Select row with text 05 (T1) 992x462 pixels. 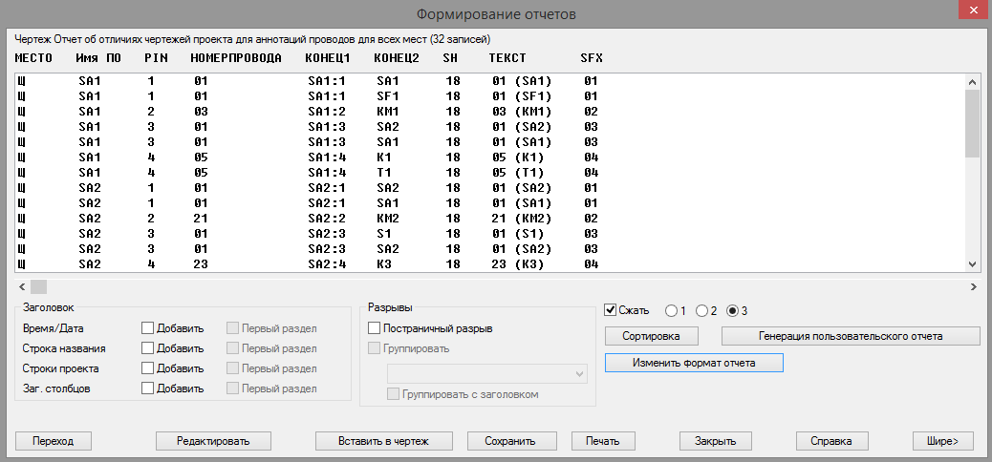(490, 172)
